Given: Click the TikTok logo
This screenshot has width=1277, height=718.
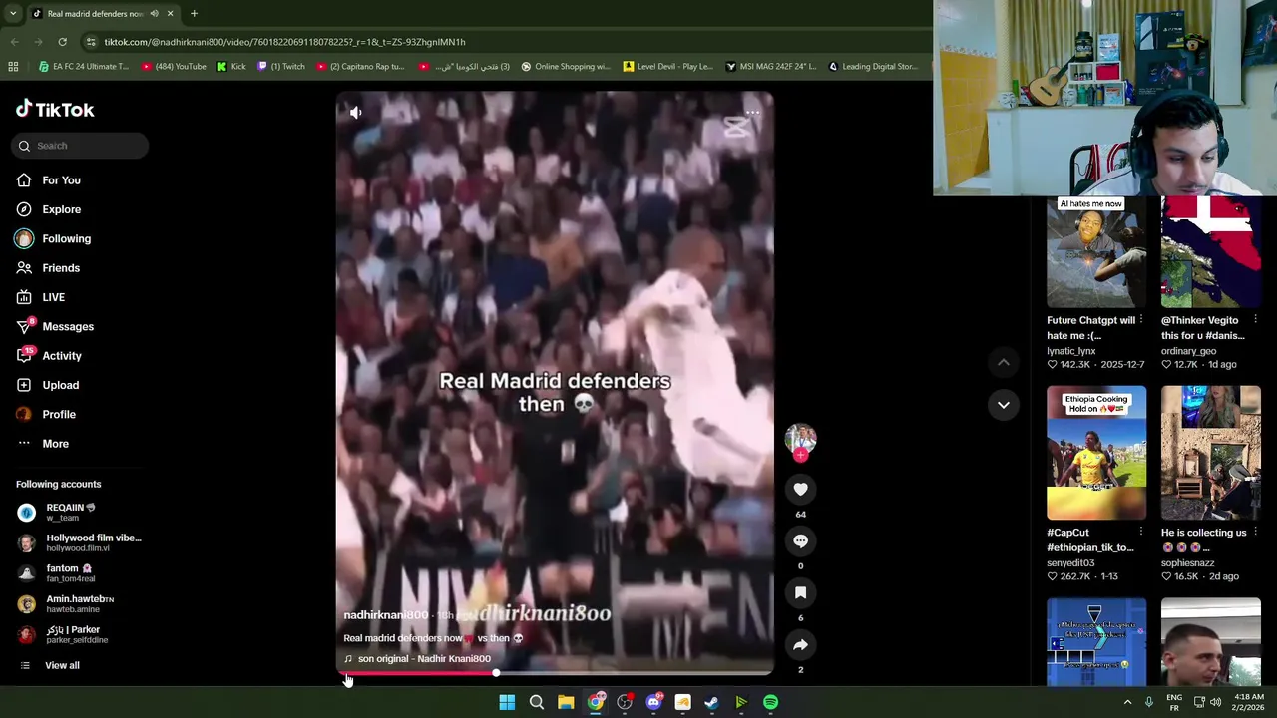Looking at the screenshot, I should pyautogui.click(x=55, y=110).
